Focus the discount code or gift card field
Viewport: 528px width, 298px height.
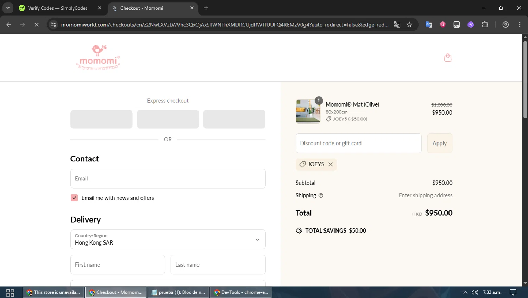pos(358,143)
